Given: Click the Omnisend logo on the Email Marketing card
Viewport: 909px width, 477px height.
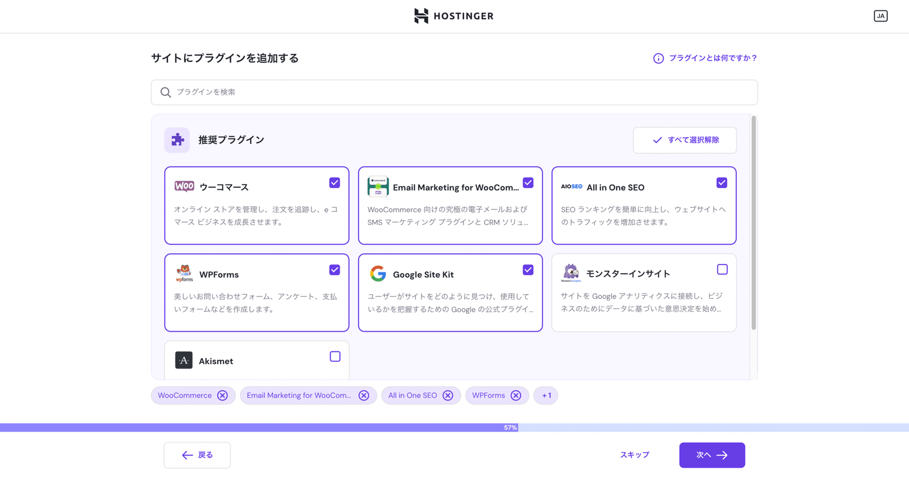Looking at the screenshot, I should [378, 186].
